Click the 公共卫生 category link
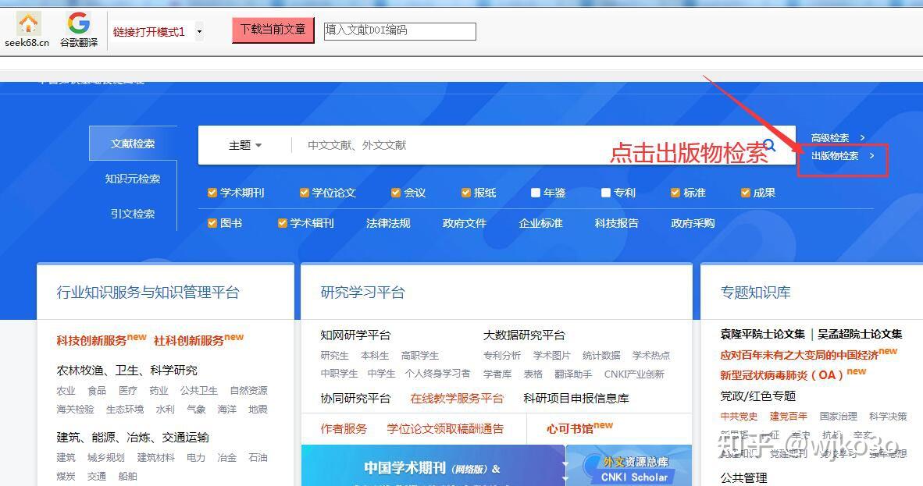 [x=199, y=391]
